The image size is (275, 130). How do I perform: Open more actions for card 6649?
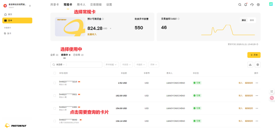pos(257,121)
